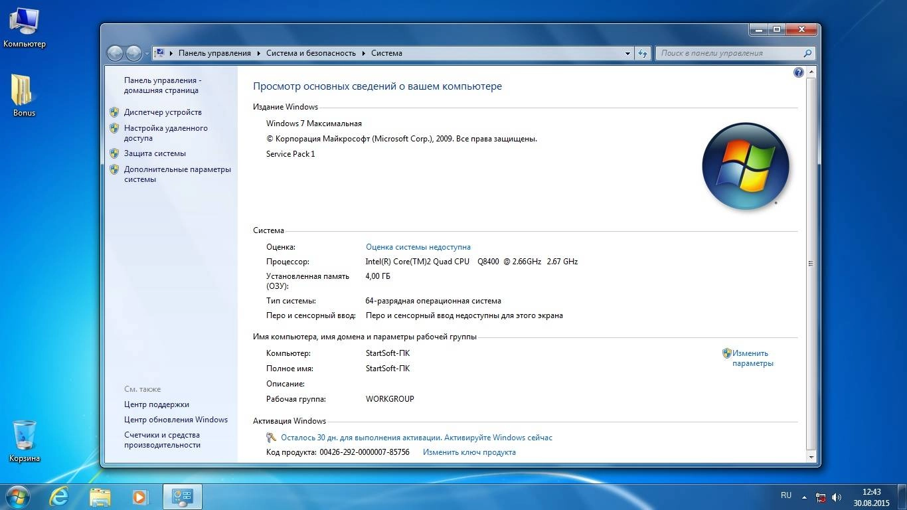Open Диспетчер устройств link
The image size is (907, 510).
[163, 112]
